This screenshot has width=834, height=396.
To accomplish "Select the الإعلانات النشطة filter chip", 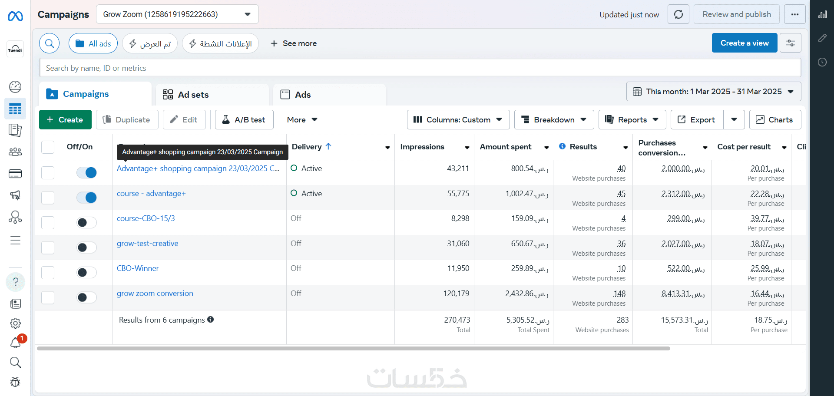I will [x=220, y=43].
